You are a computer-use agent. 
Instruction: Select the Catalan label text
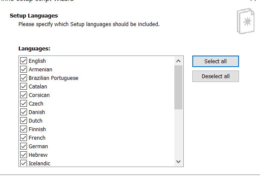38,87
